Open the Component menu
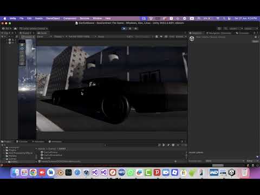260x195 pixels. tap(70, 18)
